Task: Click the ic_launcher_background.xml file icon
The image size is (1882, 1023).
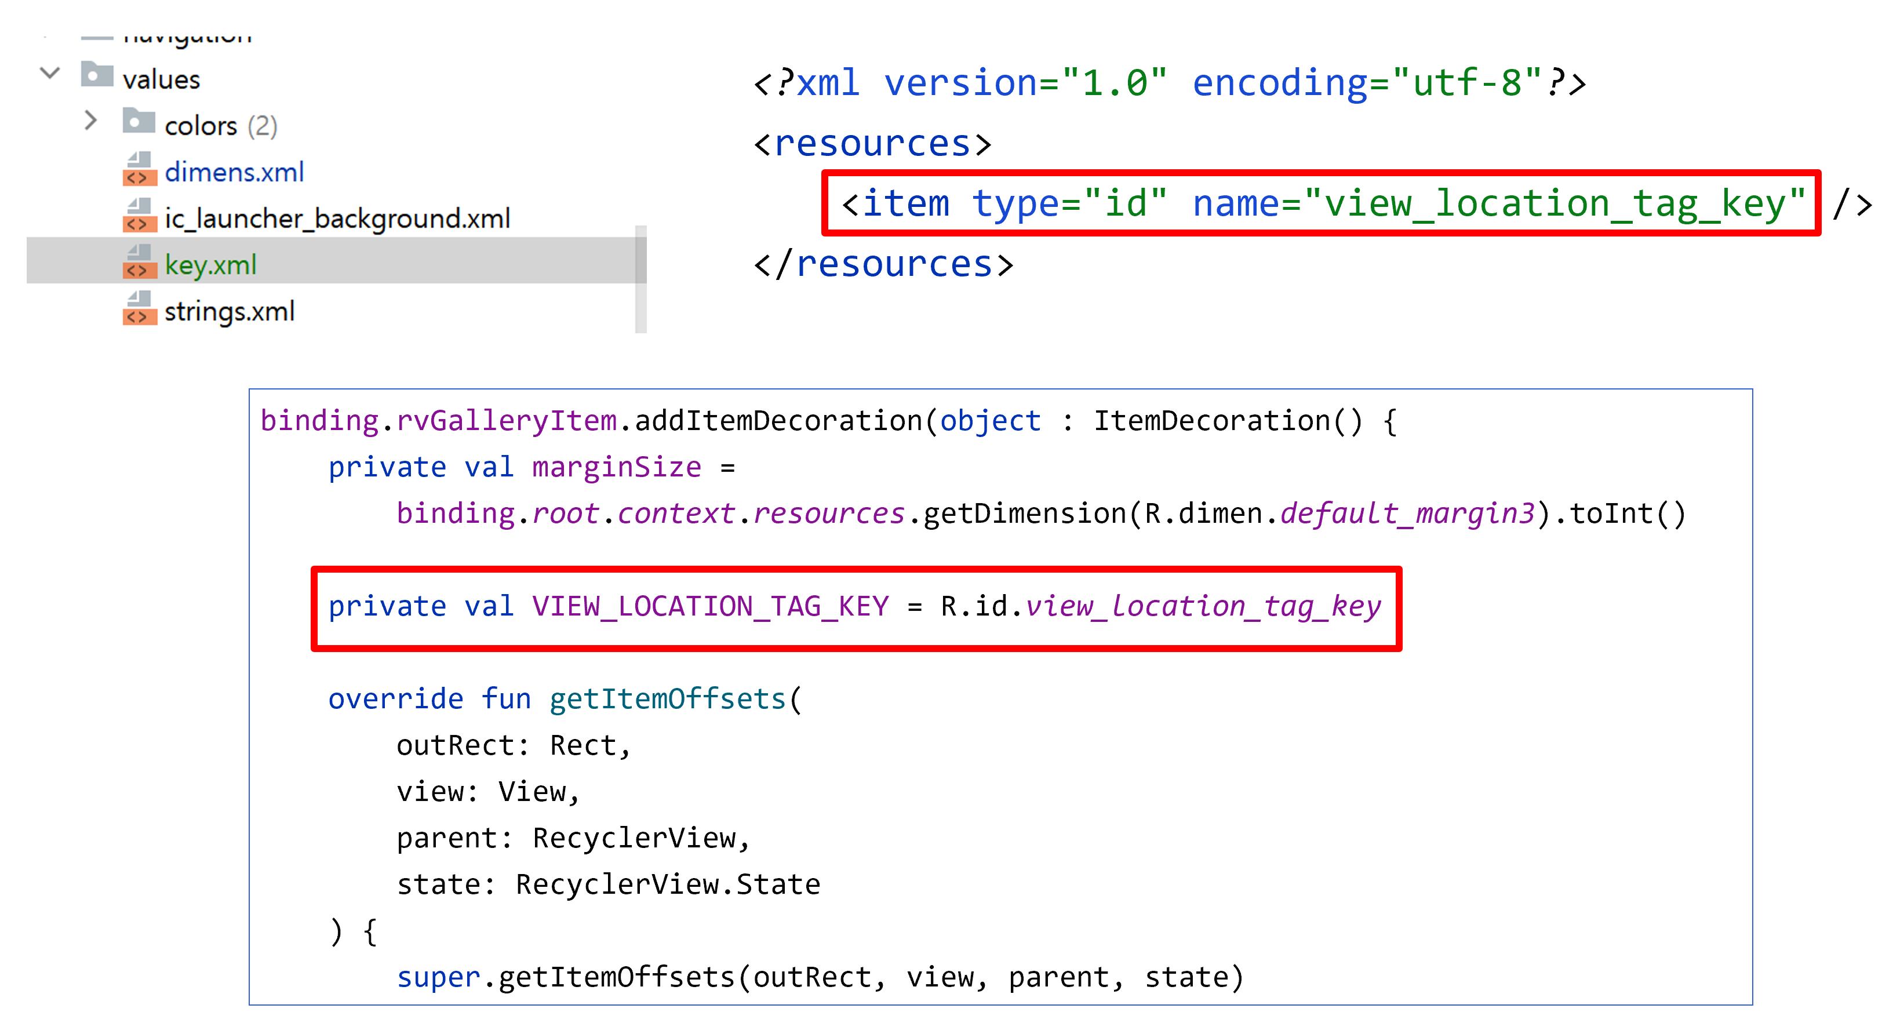Action: (140, 216)
